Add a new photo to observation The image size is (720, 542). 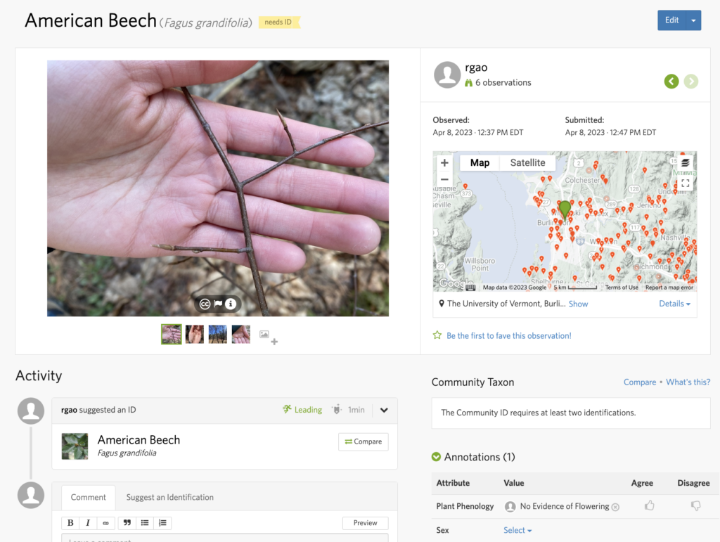(x=268, y=336)
